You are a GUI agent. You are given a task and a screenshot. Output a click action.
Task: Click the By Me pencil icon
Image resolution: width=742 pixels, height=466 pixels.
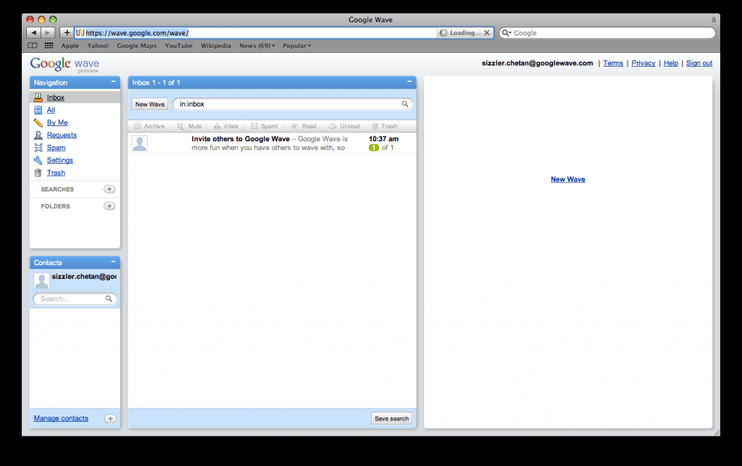click(x=38, y=122)
